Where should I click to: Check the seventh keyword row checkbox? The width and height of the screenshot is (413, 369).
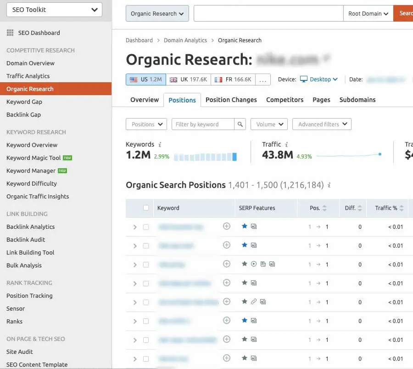[x=146, y=340]
